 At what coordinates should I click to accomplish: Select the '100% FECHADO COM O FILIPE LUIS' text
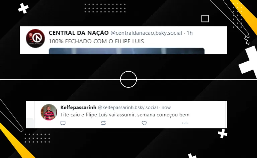(x=96, y=41)
